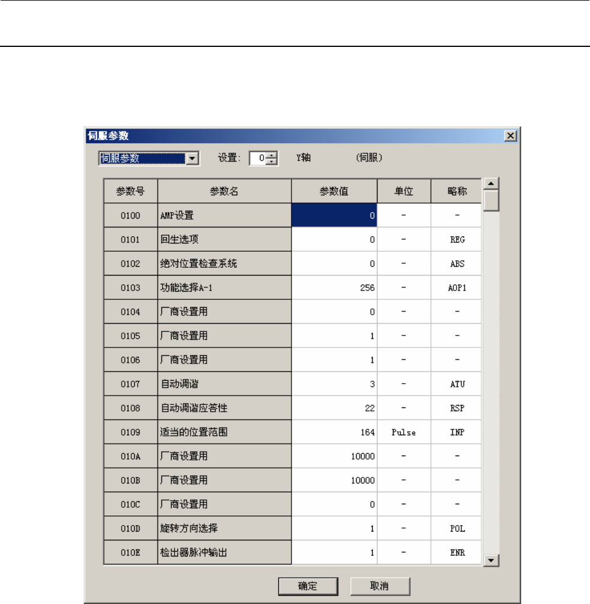Click the REG abbreviation cell

pyautogui.click(x=457, y=239)
